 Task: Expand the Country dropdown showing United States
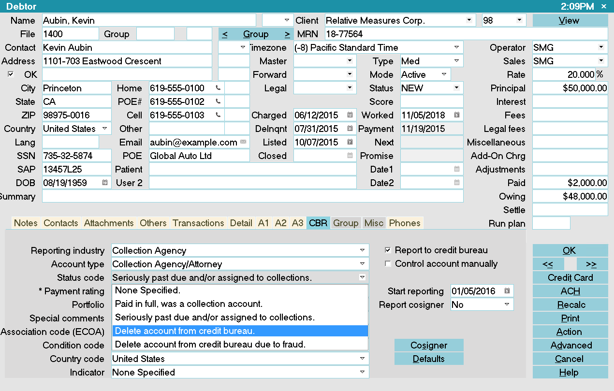pyautogui.click(x=105, y=129)
